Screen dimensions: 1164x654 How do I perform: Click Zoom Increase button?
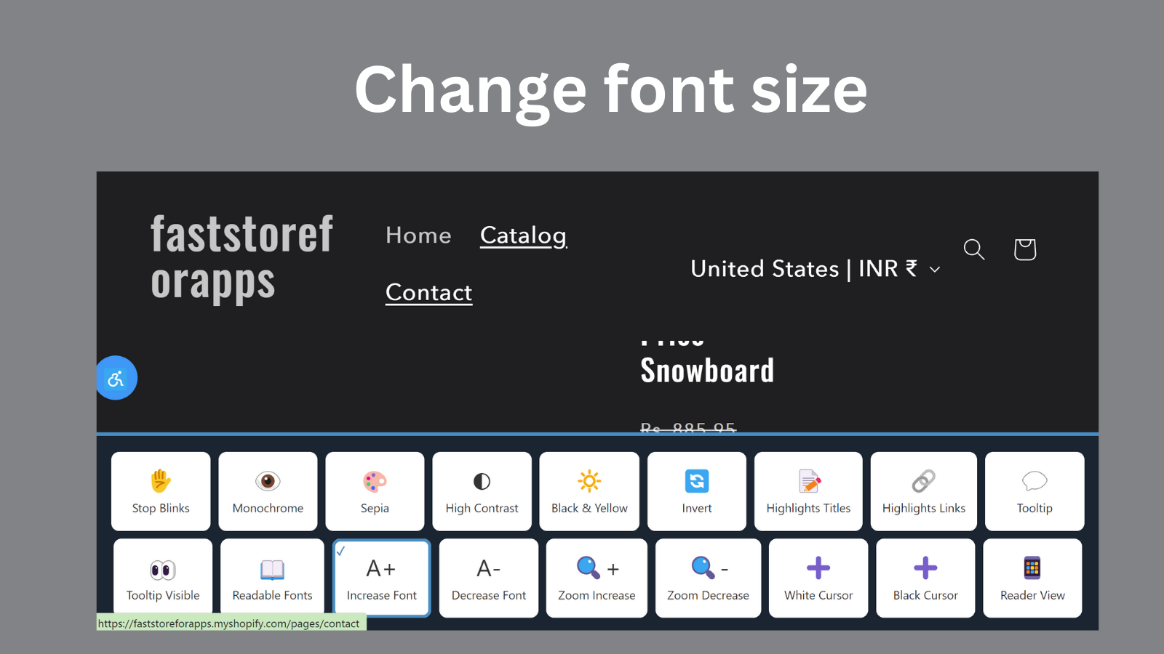coord(597,578)
